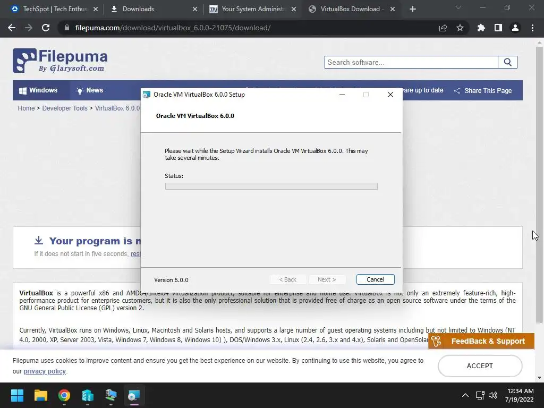
Task: Open the VirtualBox 6.0.0 breadcrumb
Action: click(117, 108)
